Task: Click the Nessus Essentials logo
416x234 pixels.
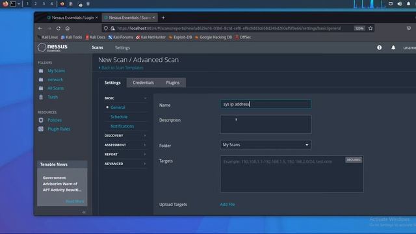Action: pyautogui.click(x=53, y=47)
